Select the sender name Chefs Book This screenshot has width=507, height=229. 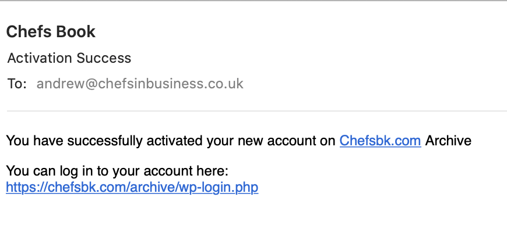pos(51,31)
